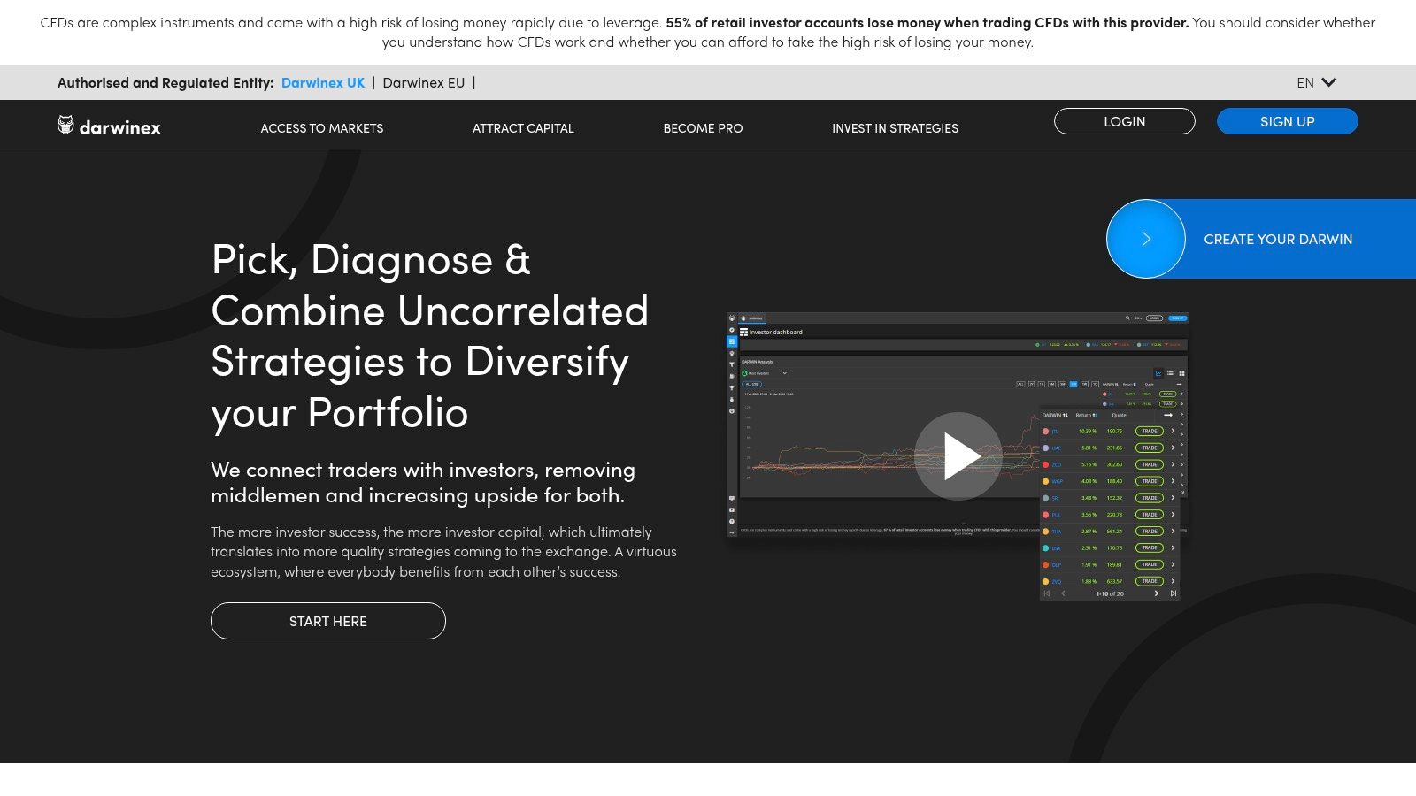Open the Access to Markets menu
1416x796 pixels.
pyautogui.click(x=322, y=128)
